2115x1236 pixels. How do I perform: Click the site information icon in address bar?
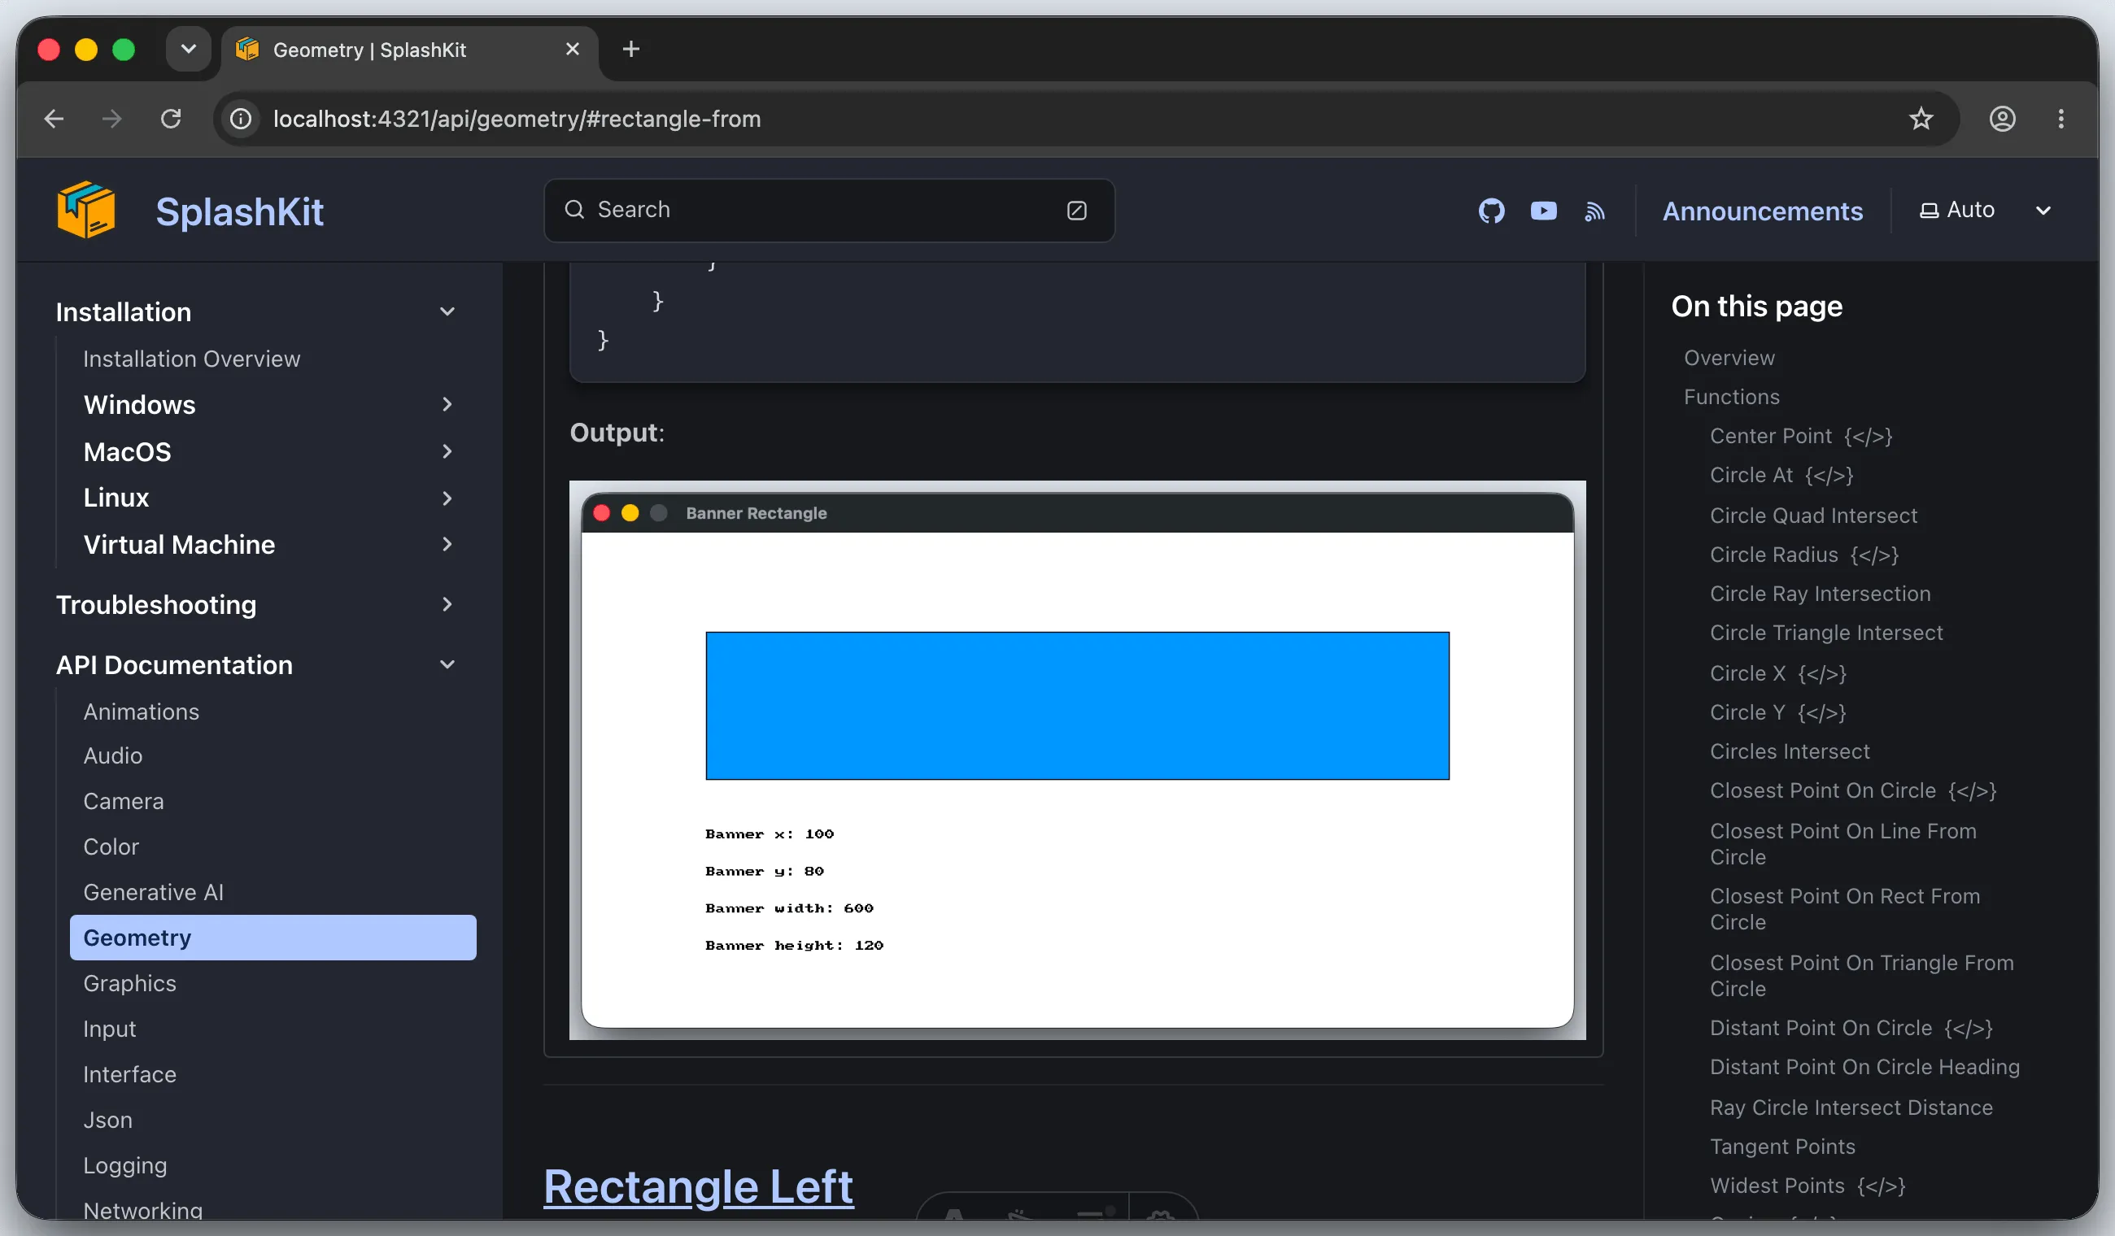tap(241, 118)
